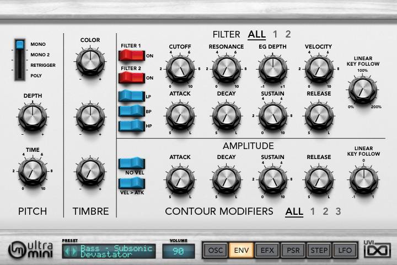The image size is (397, 265).
Task: Click the pitch DEPTH knob
Action: click(33, 116)
